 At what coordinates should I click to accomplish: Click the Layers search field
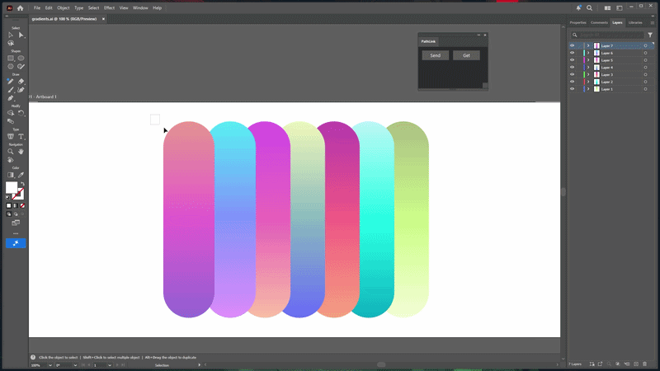pyautogui.click(x=607, y=35)
